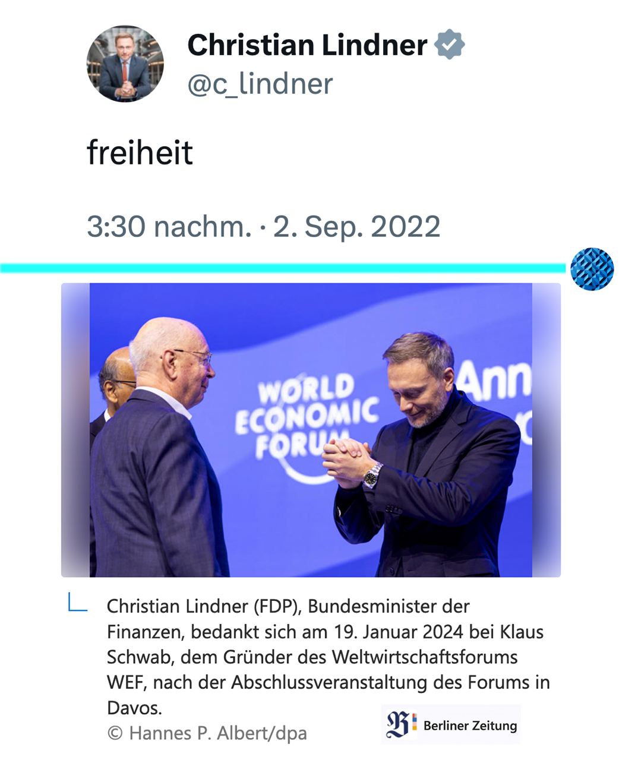This screenshot has height=760, width=619.
Task: Open the @c_lindner handle
Action: (x=260, y=84)
